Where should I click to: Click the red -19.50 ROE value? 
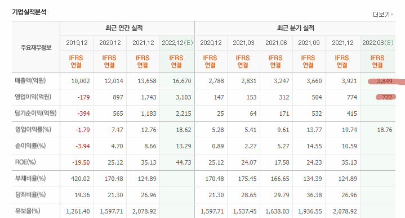coord(81,162)
